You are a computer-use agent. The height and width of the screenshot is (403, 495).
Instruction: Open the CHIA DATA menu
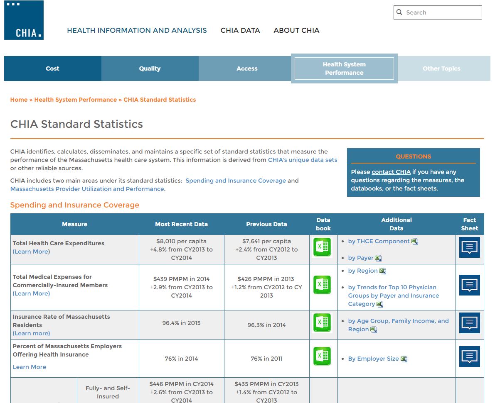pyautogui.click(x=240, y=30)
